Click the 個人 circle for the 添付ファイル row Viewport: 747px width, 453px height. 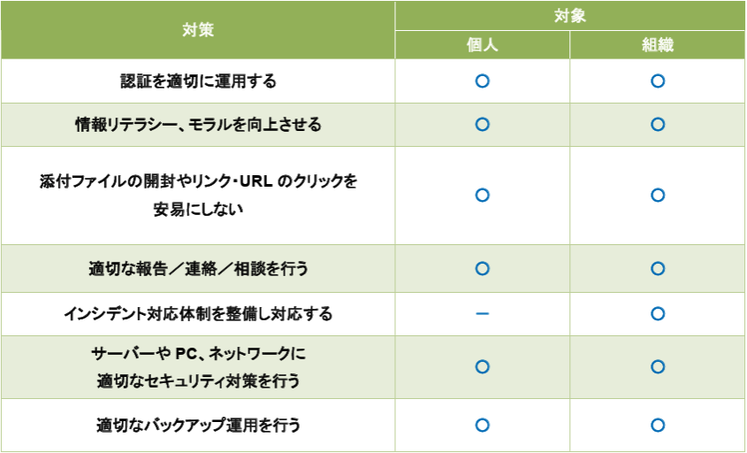(x=482, y=195)
